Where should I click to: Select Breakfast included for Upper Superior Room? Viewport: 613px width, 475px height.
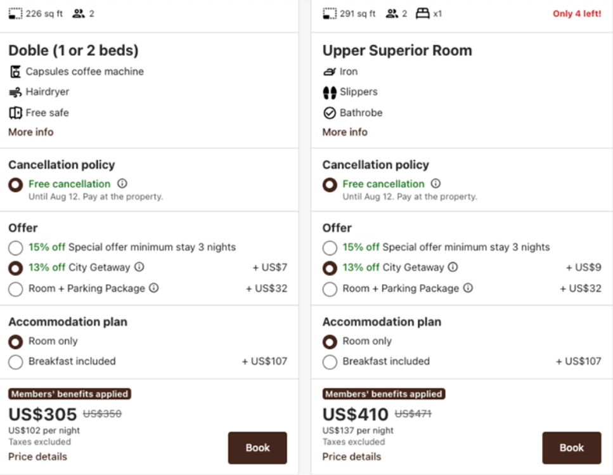330,362
